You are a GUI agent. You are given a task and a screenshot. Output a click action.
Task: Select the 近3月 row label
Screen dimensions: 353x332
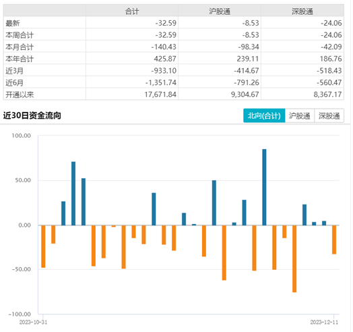pyautogui.click(x=14, y=71)
